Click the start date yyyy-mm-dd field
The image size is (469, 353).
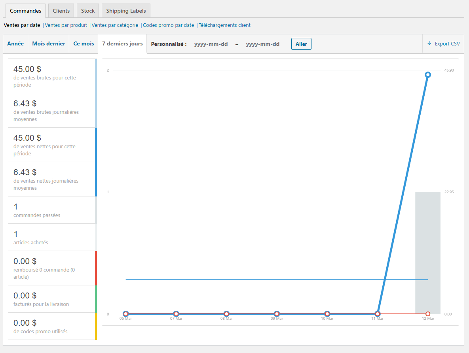pyautogui.click(x=211, y=44)
